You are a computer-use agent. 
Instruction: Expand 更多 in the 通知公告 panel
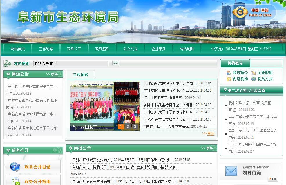pyautogui.click(x=54, y=74)
